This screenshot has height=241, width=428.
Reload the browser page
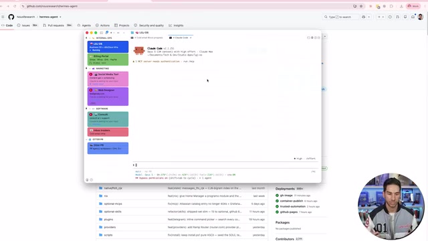[15, 6]
